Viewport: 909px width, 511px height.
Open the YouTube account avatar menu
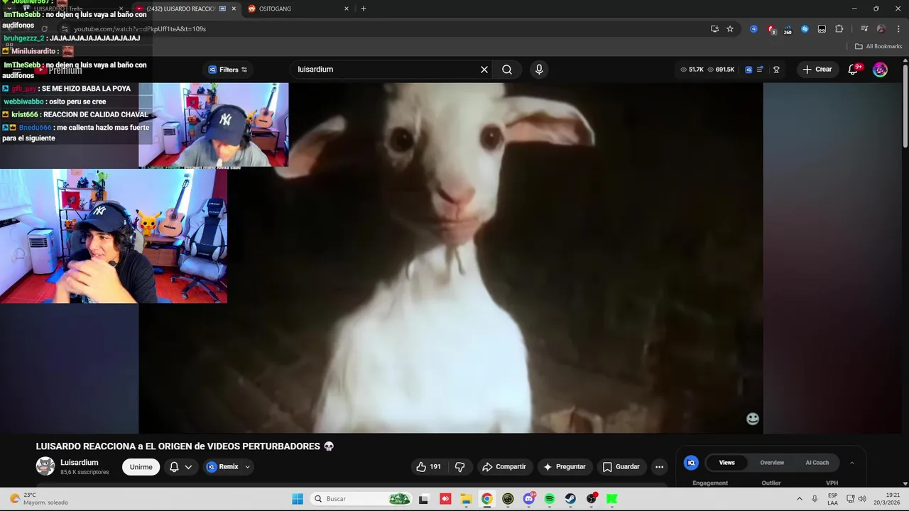tap(880, 70)
